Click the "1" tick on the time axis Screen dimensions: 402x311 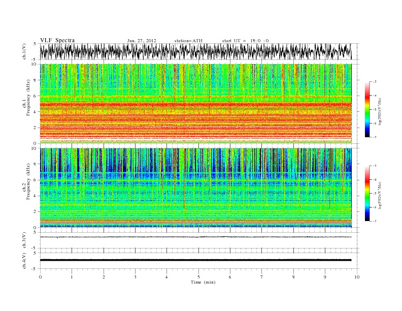pos(72,277)
